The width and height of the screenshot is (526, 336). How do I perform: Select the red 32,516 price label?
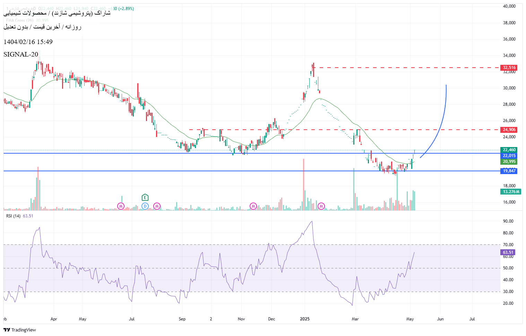[x=509, y=68]
